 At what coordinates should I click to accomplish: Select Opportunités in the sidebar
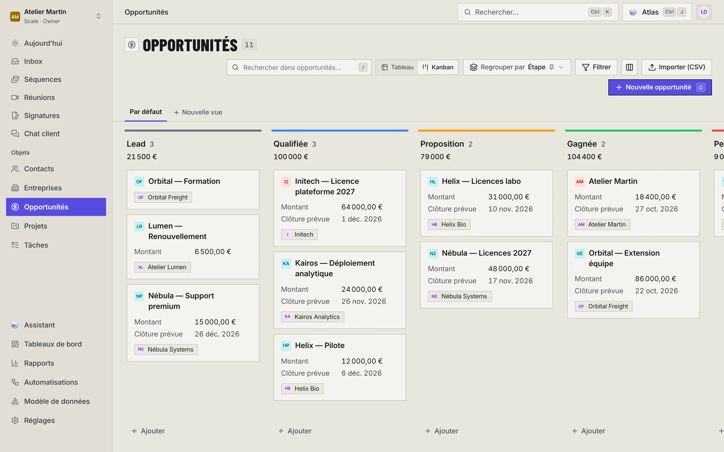point(56,207)
